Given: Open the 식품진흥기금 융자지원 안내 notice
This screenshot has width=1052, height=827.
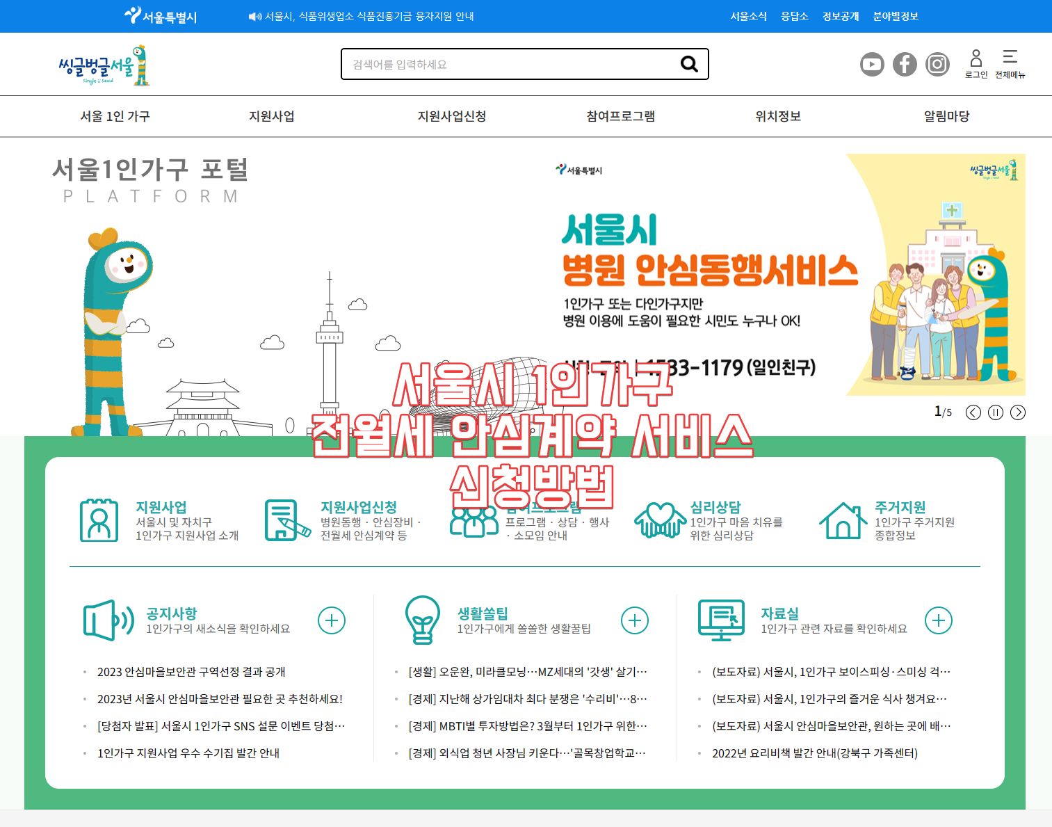Looking at the screenshot, I should tap(369, 16).
